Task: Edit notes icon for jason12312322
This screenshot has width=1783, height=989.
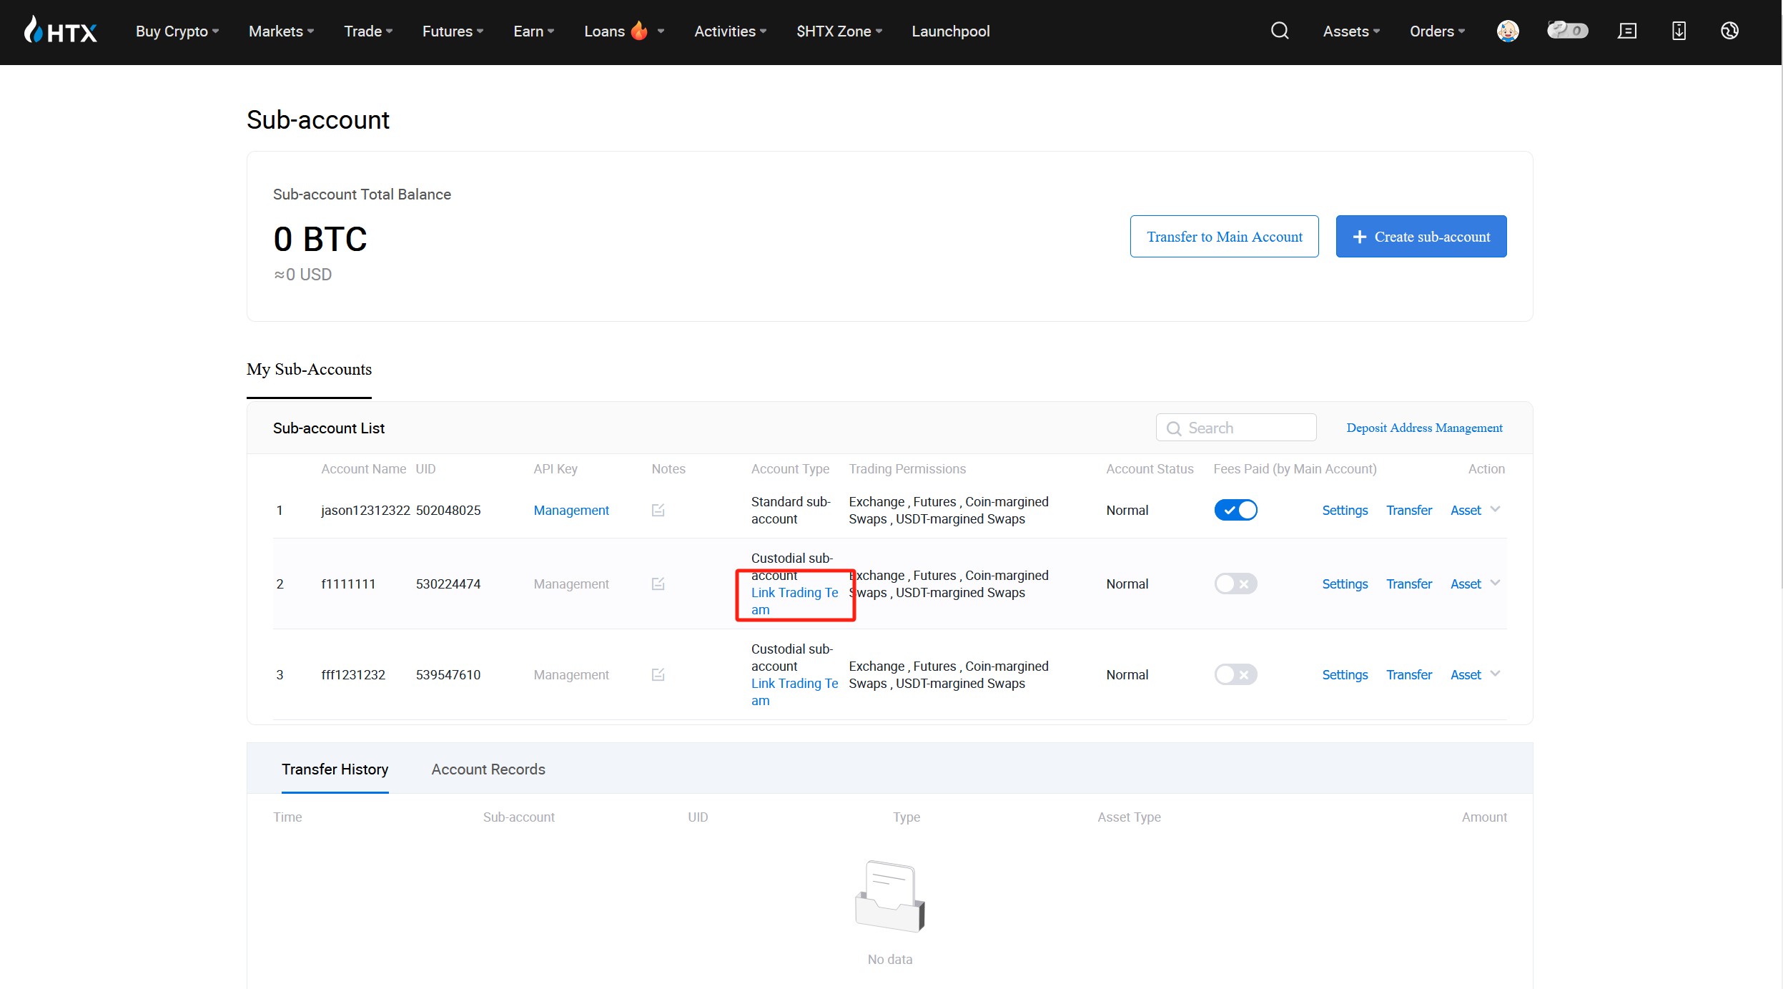Action: (658, 510)
